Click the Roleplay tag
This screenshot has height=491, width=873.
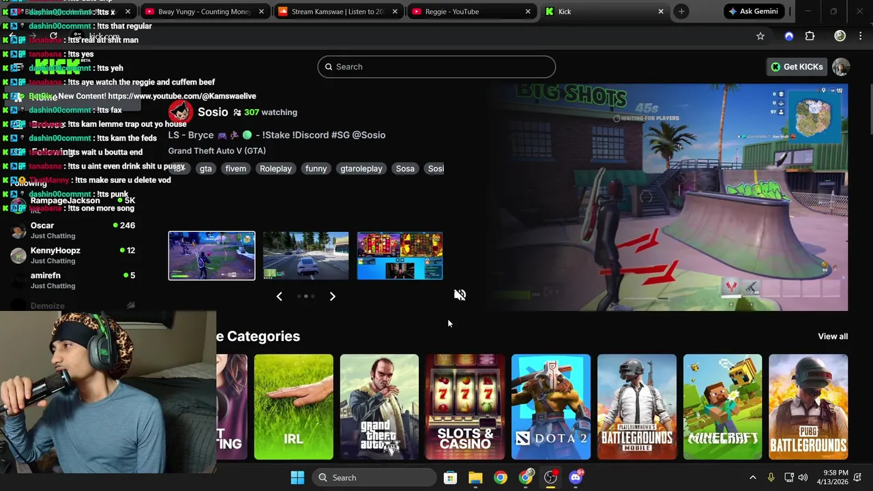(276, 168)
